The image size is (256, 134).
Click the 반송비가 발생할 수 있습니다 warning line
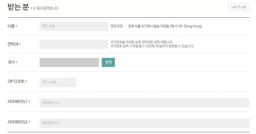click(152, 46)
